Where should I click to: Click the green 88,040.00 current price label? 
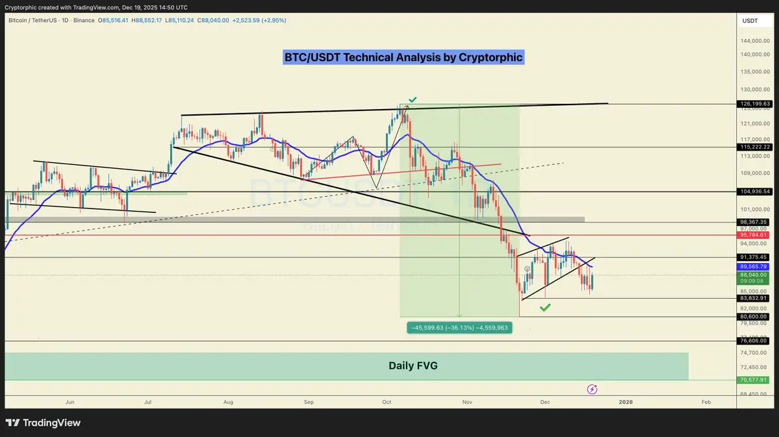point(754,275)
